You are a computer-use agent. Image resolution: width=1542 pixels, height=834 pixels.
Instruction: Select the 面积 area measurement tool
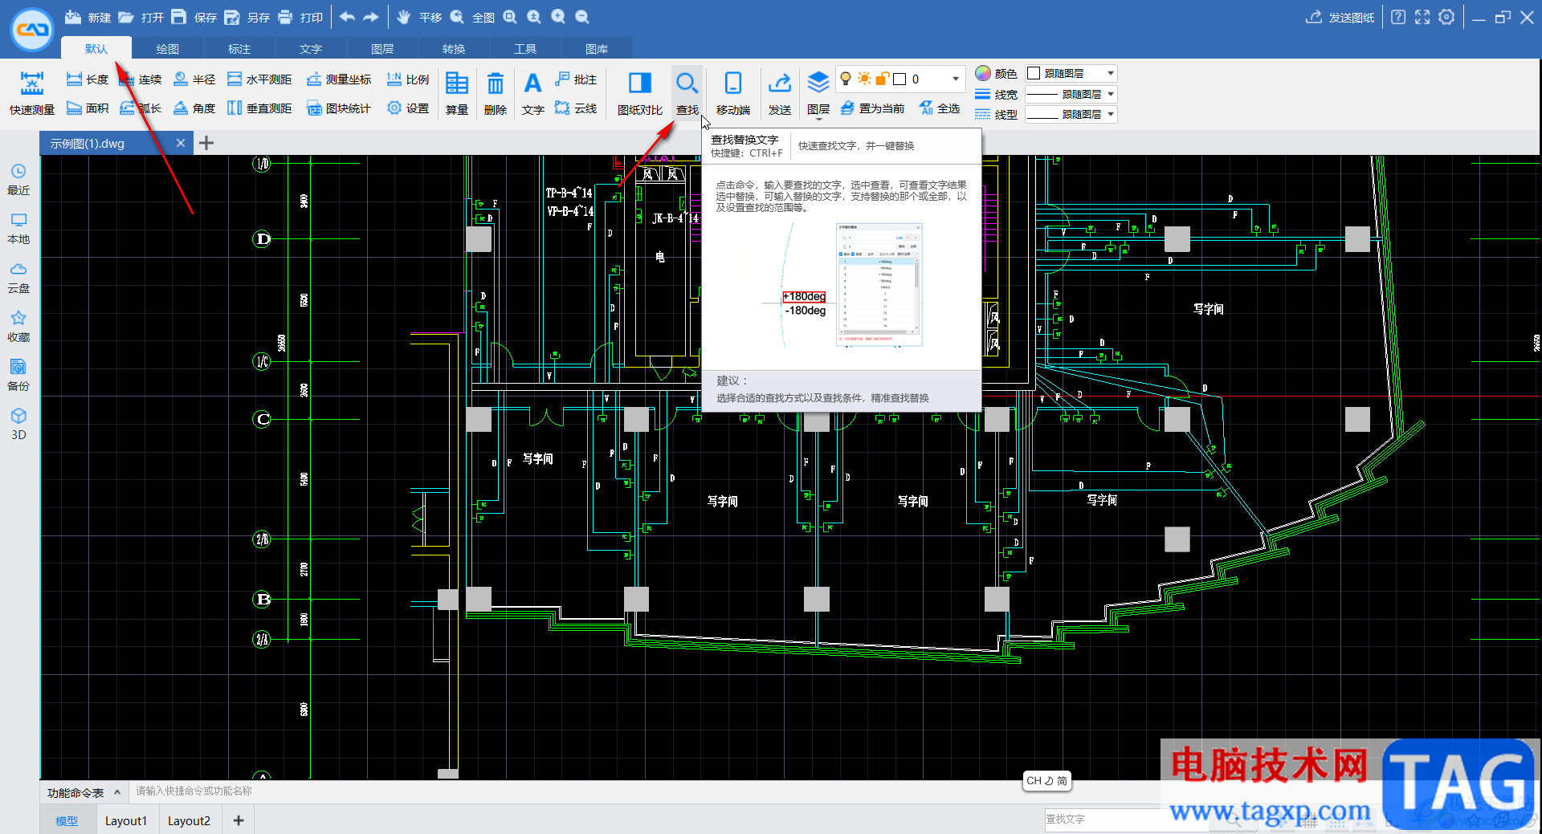pyautogui.click(x=88, y=108)
